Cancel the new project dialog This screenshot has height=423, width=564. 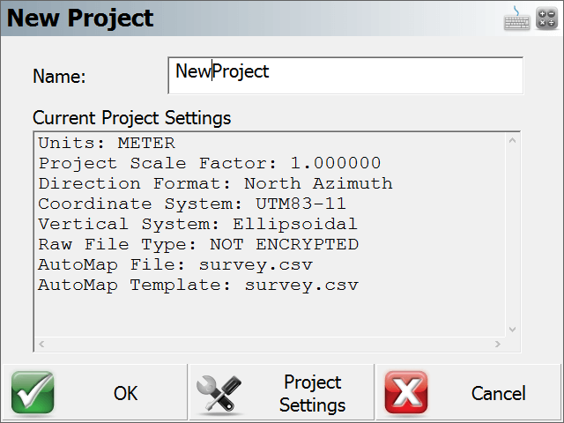pos(468,392)
